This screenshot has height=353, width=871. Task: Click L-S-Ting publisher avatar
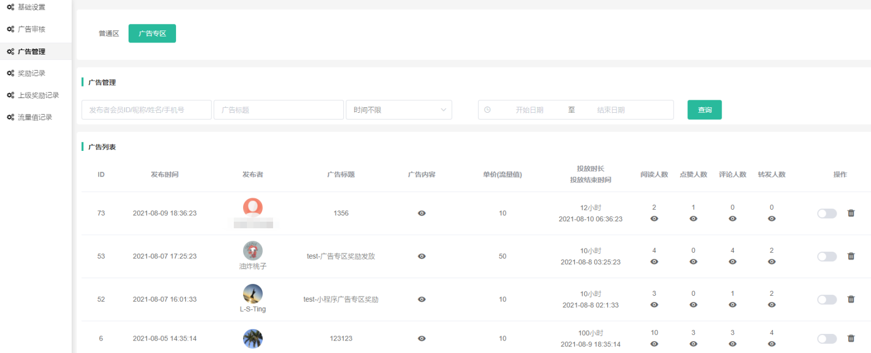coord(252,294)
